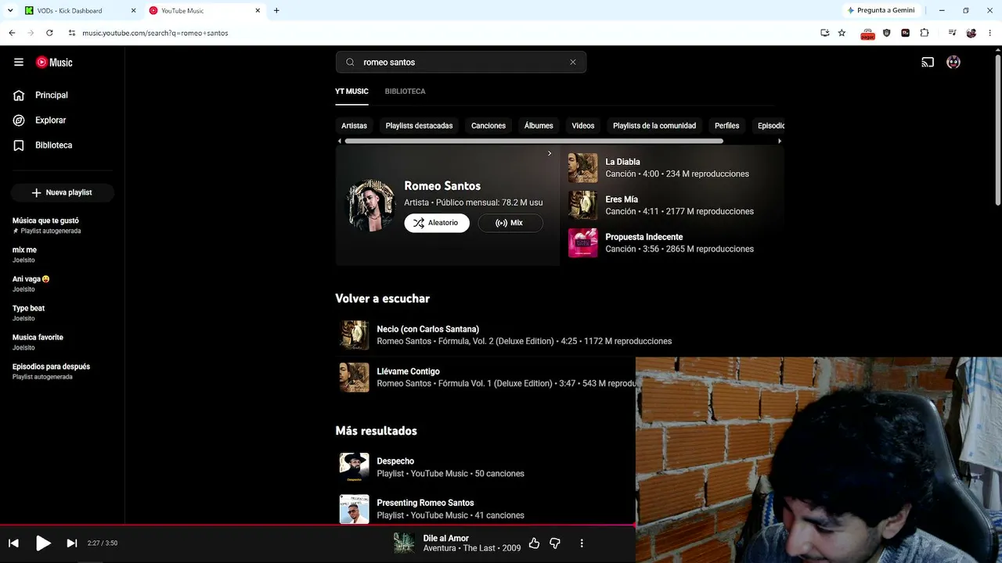
Task: Play Necio (con Carlos Santana) thumbnail
Action: tap(354, 335)
